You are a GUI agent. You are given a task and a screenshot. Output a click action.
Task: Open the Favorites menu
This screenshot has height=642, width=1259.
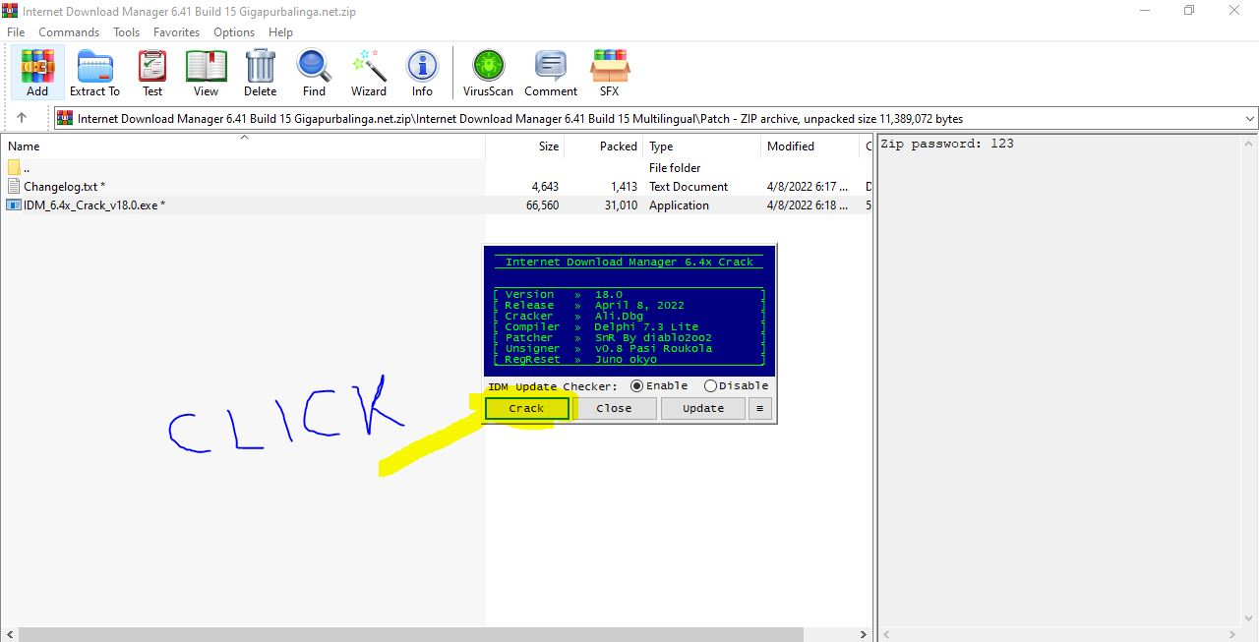(x=176, y=32)
